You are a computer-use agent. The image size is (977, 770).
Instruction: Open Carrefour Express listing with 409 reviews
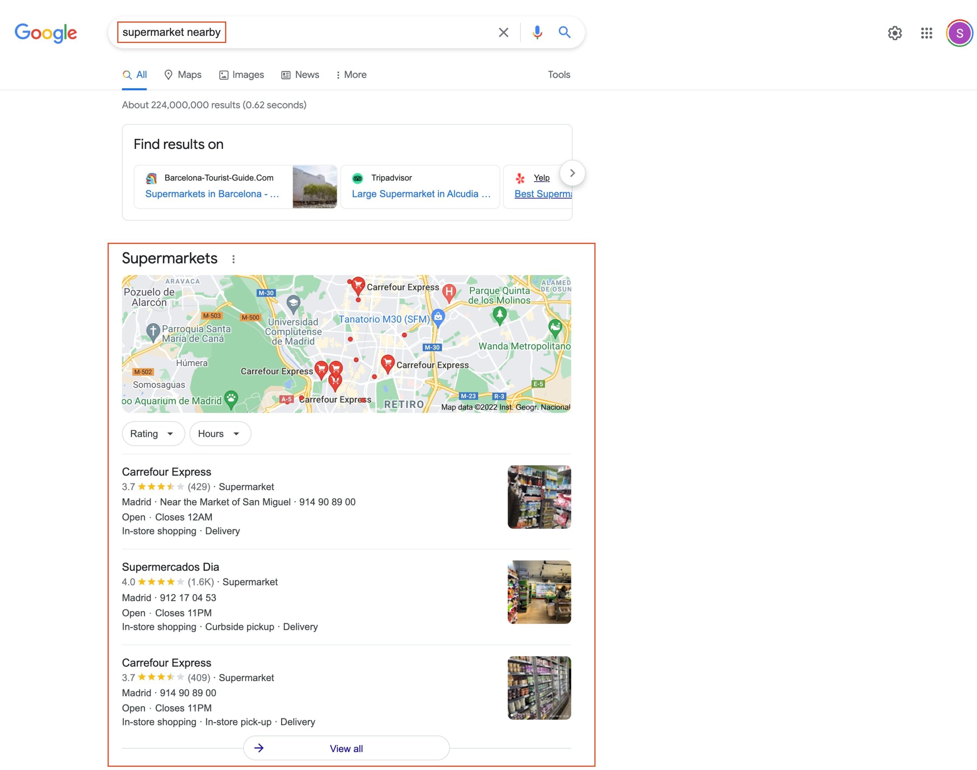(166, 663)
